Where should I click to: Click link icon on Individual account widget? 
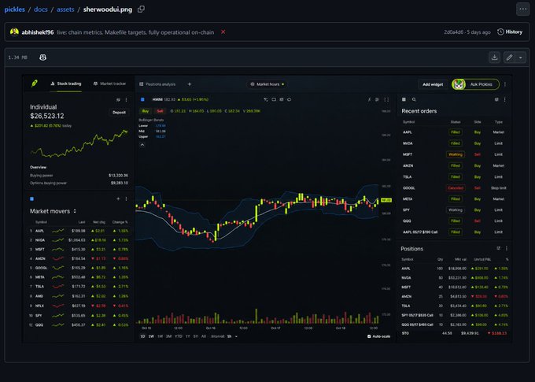[x=118, y=100]
